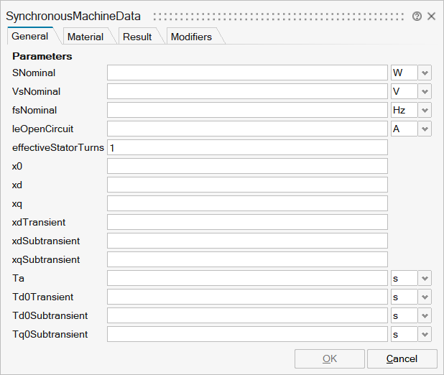Close the SynchronousMachineData dialog
This screenshot has width=444, height=375.
tap(432, 16)
